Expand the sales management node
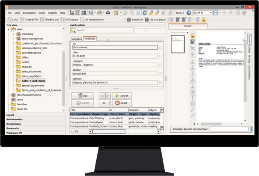This screenshot has width=259, height=176. [x=14, y=39]
